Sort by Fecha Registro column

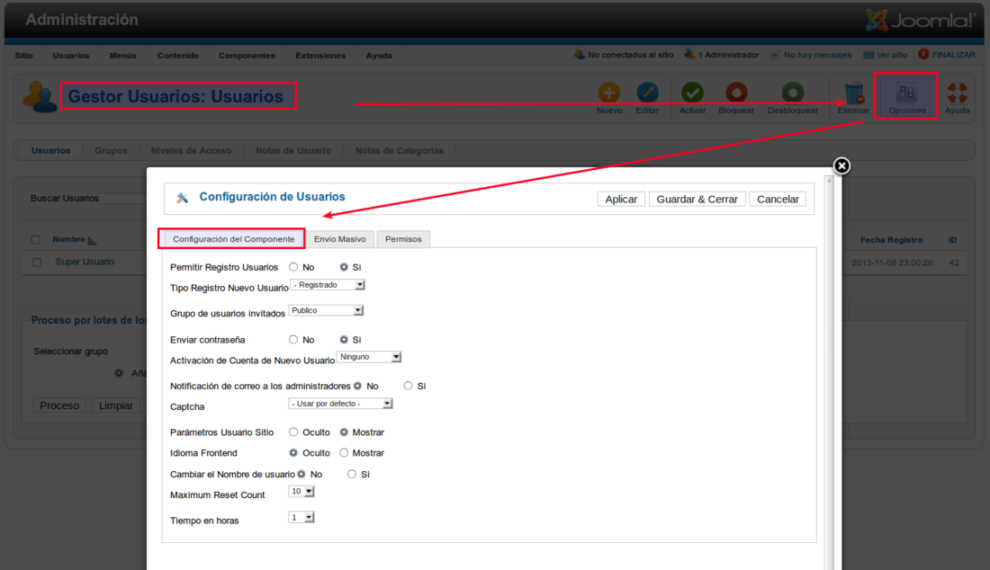coord(891,240)
